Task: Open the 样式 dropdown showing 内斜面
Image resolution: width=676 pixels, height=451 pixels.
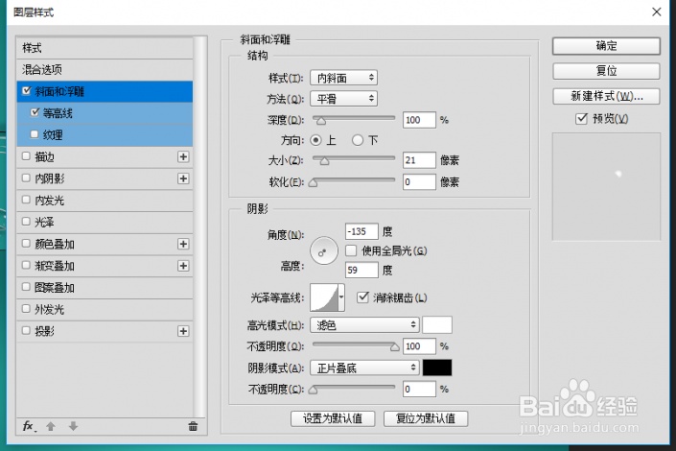Action: point(343,78)
